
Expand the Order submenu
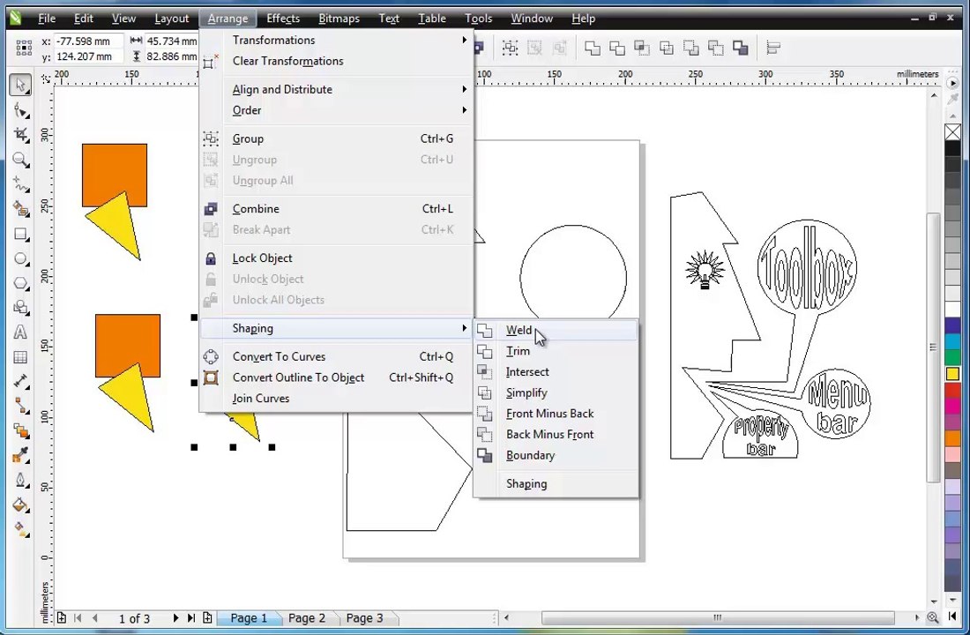point(337,110)
